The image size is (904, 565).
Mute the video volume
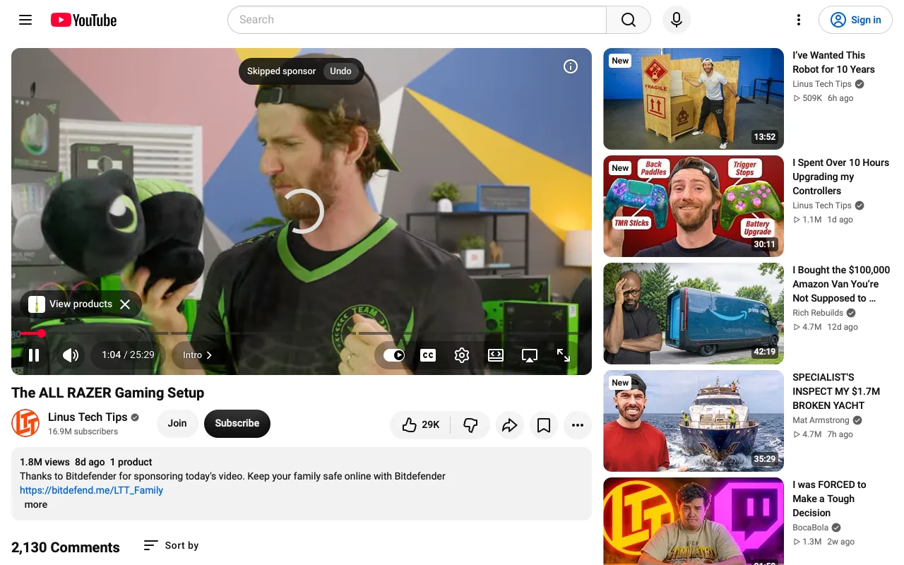(x=71, y=355)
